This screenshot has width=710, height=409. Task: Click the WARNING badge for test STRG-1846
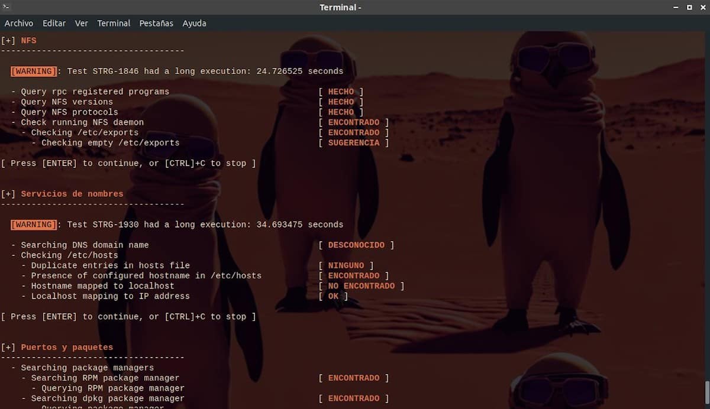click(34, 71)
